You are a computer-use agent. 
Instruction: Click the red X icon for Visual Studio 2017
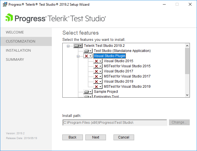coord(96,71)
